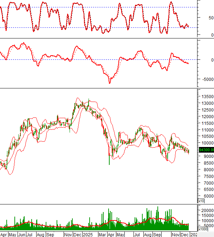Click the 13500 price axis label
This screenshot has height=237, width=214.
pos(207,97)
